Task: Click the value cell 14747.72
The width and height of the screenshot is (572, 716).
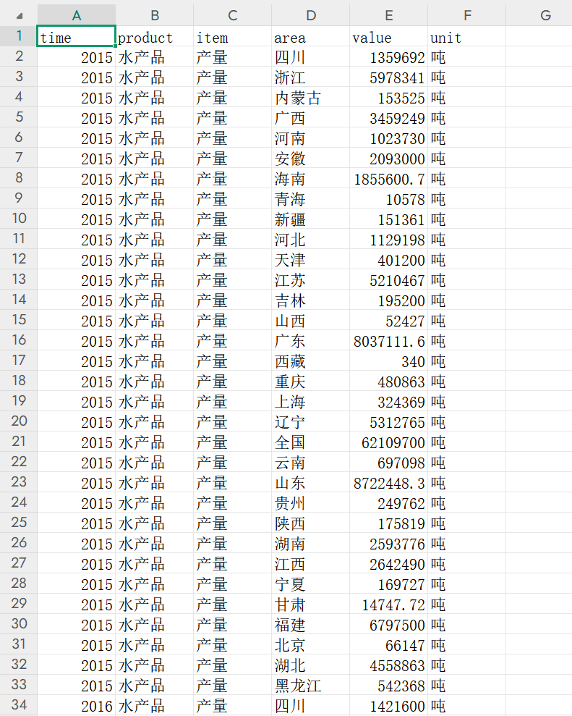Action: click(x=388, y=604)
